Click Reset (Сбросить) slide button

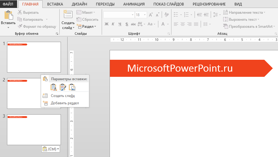point(87,20)
